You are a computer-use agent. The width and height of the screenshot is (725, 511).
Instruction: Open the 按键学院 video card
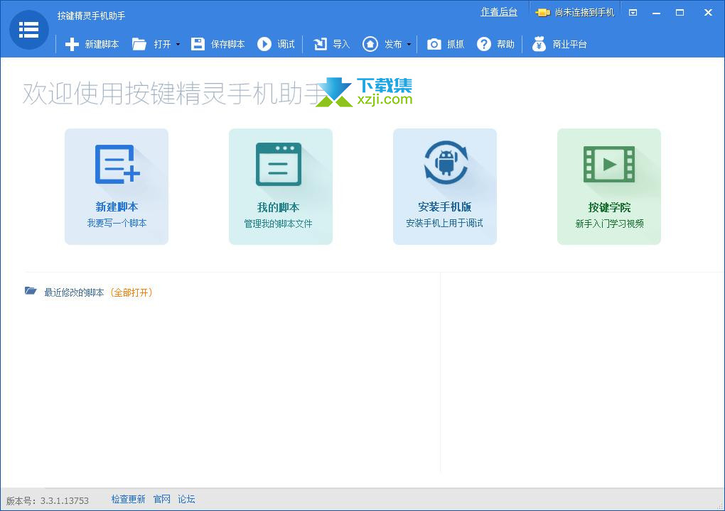click(x=609, y=187)
